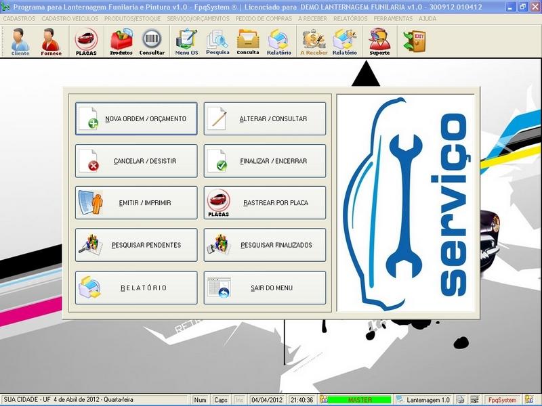Click the Num indicator in status bar
The width and height of the screenshot is (542, 406).
coord(200,400)
